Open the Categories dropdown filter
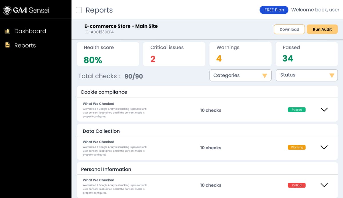 click(240, 76)
